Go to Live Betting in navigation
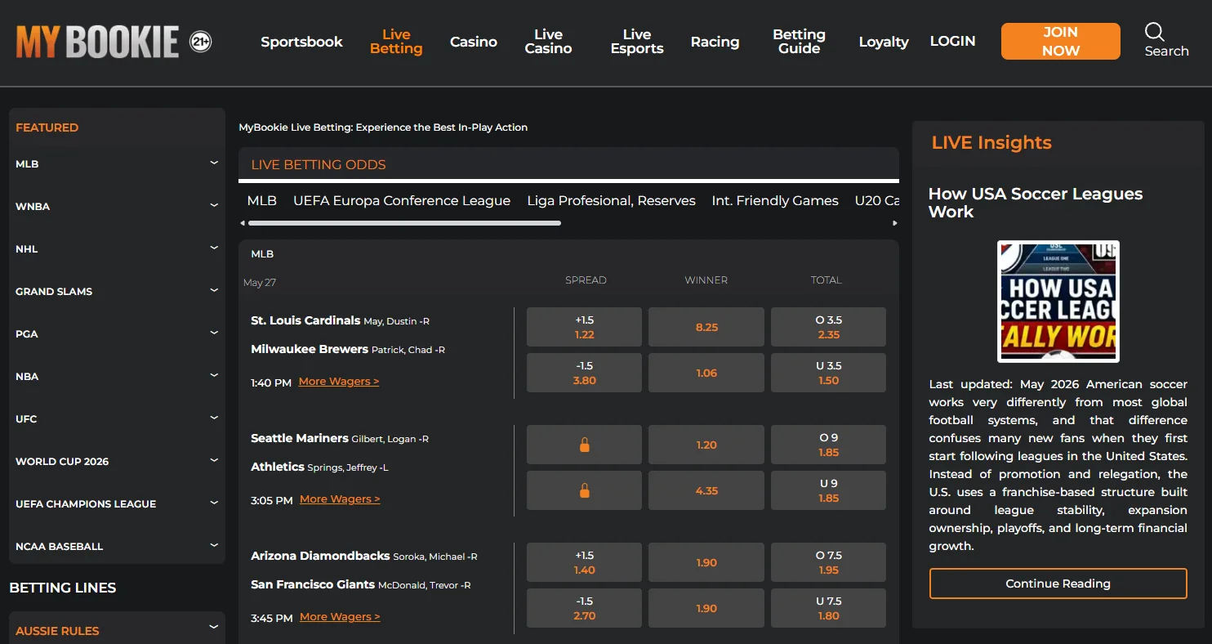 (x=396, y=42)
